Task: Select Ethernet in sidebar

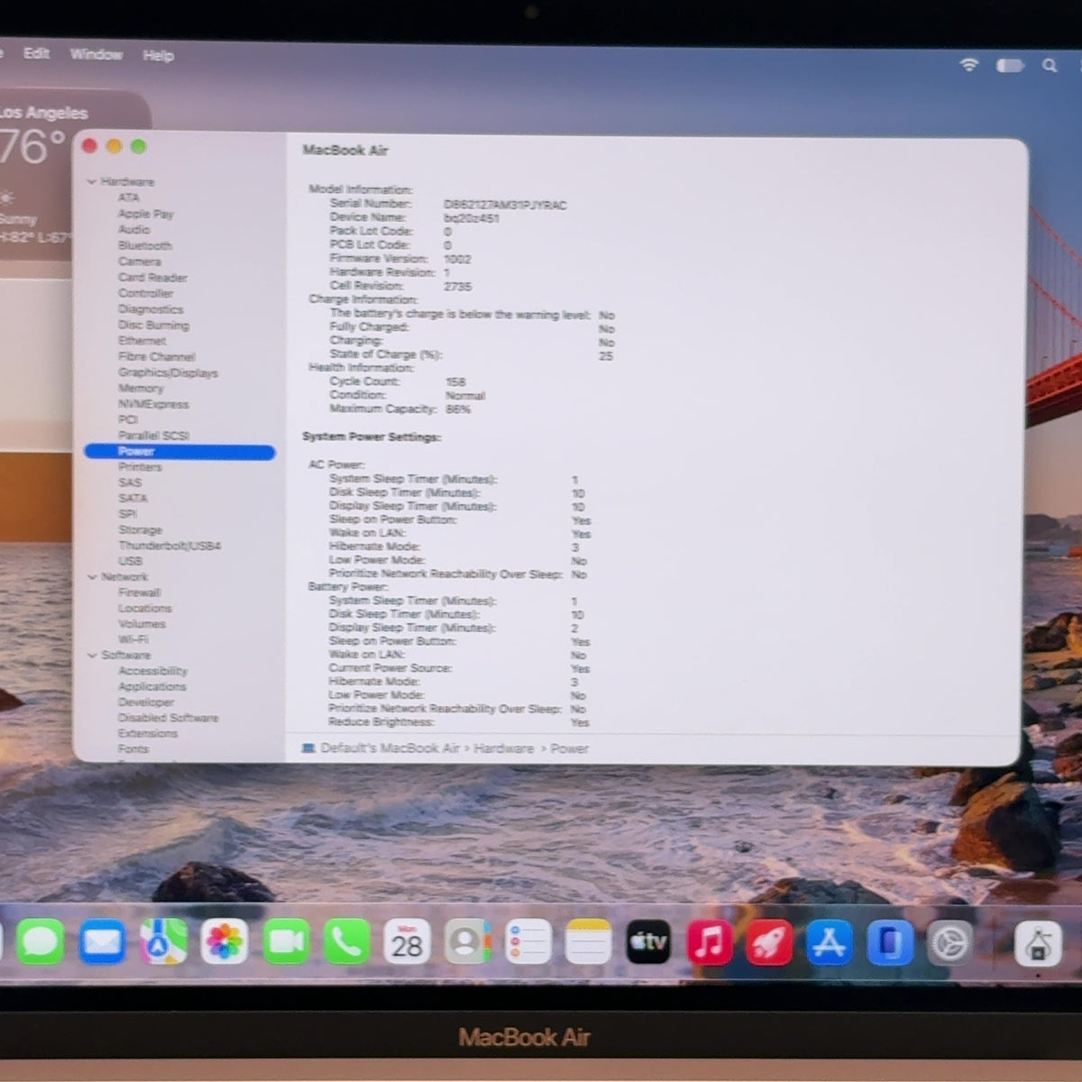Action: 142,340
